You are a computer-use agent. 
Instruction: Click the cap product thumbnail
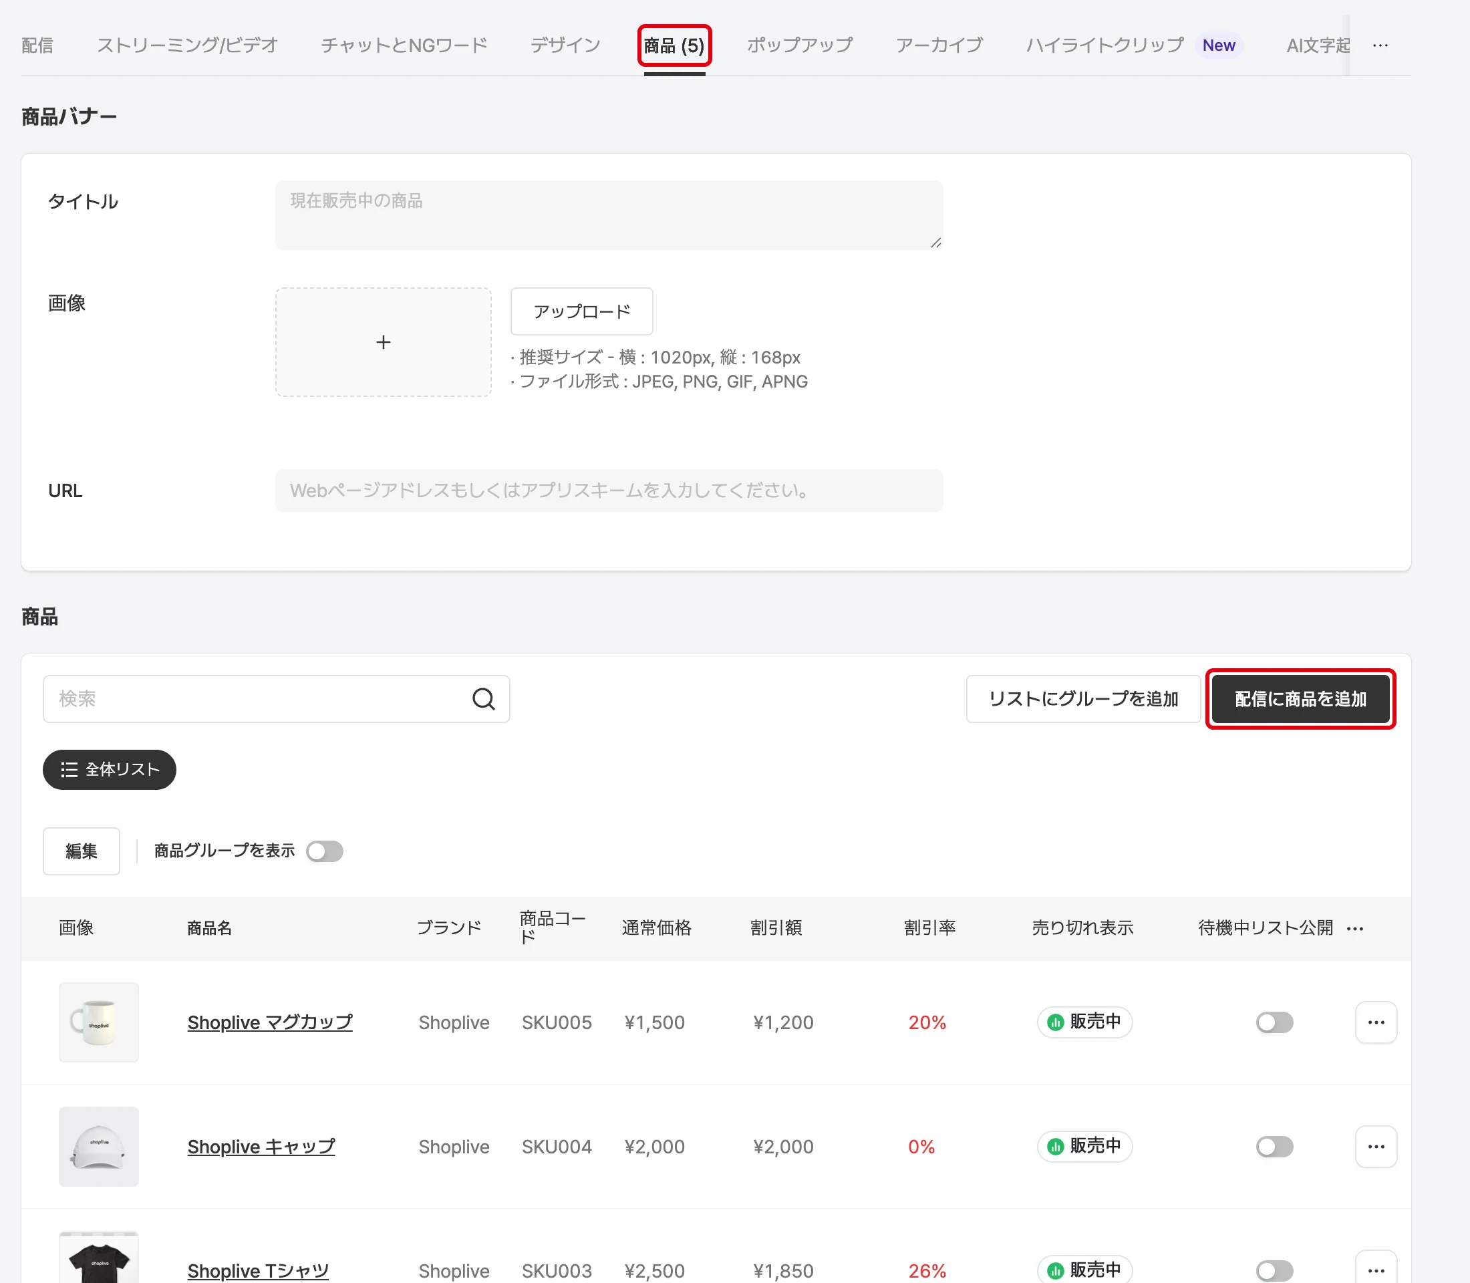[99, 1146]
